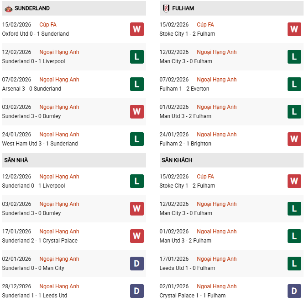The width and height of the screenshot is (304, 302).
Task: Click the Fulham club crest icon
Action: pyautogui.click(x=166, y=9)
